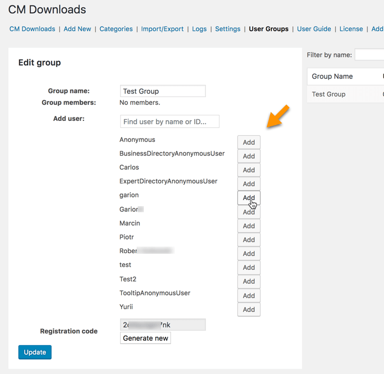Generate new registration code
The width and height of the screenshot is (384, 374).
point(146,338)
